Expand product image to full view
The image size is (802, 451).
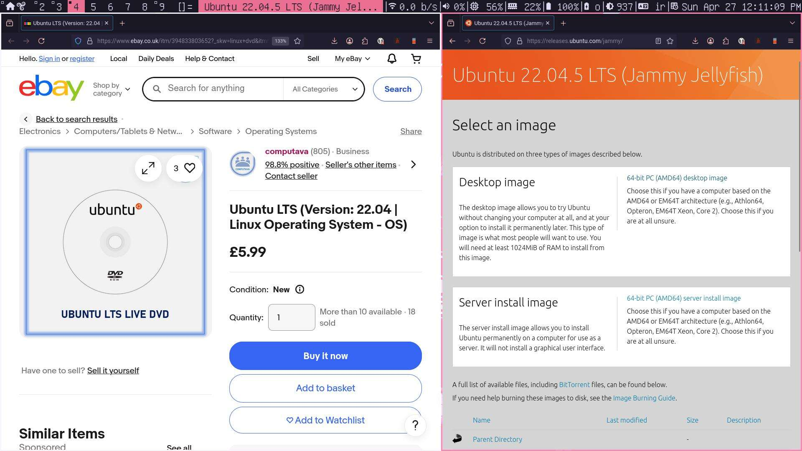click(x=148, y=168)
